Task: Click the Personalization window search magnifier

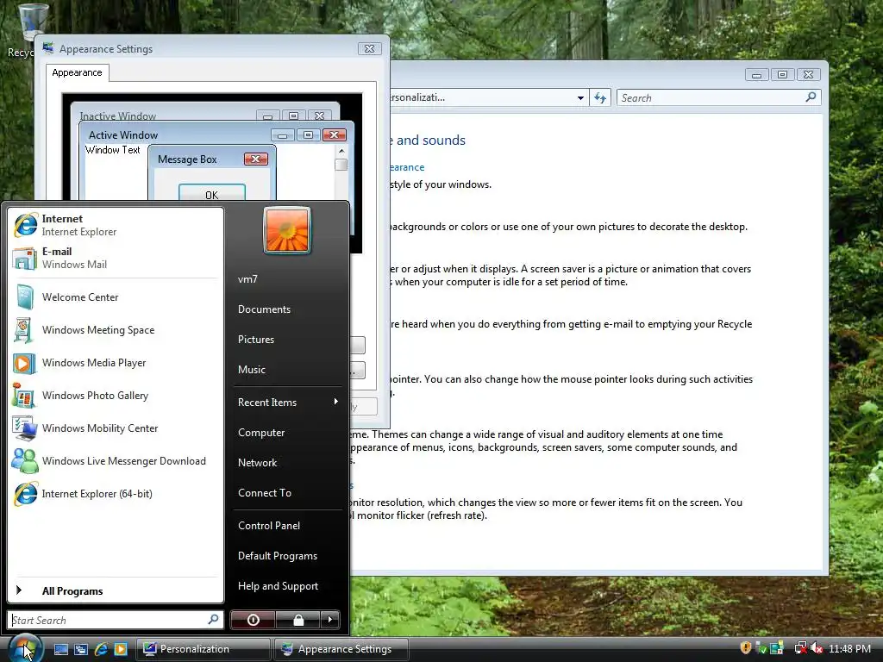Action: click(x=811, y=97)
